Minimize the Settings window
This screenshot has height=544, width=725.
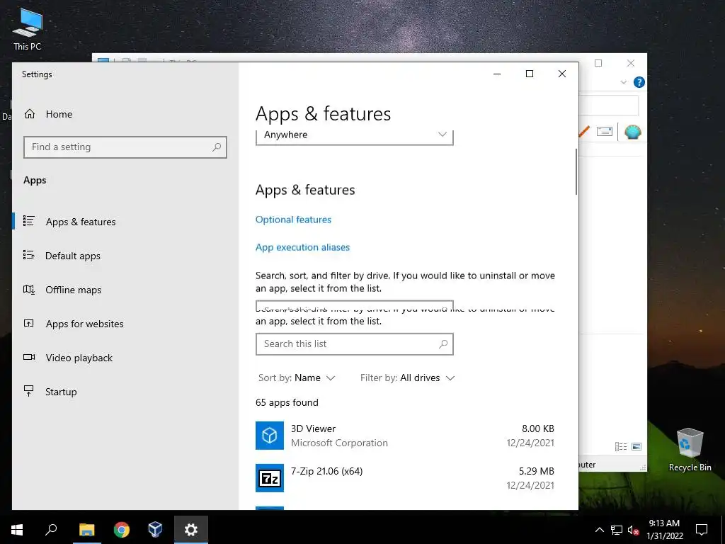point(497,74)
